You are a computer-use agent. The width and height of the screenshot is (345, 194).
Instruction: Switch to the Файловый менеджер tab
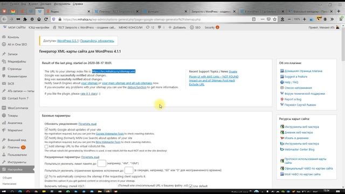tap(310, 11)
